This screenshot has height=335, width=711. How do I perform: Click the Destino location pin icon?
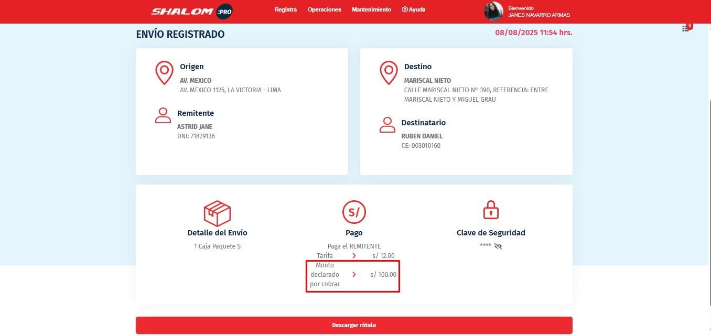pos(389,72)
